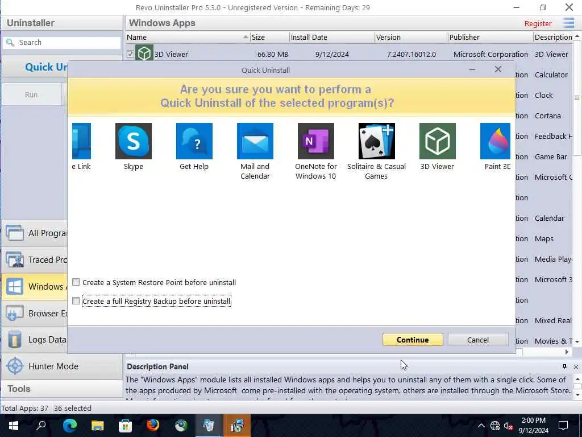582x437 pixels.
Task: Open the All Programs sidebar icon
Action: pos(14,233)
